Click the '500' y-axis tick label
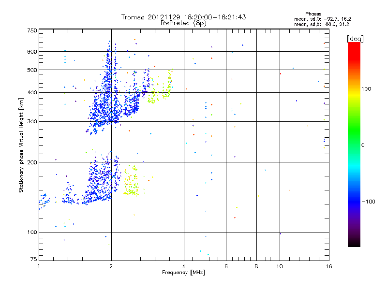The image size is (387, 290). pos(32,70)
